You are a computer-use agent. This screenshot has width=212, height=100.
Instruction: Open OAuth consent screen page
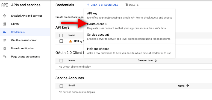pos(24,40)
